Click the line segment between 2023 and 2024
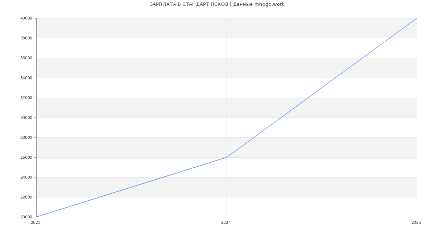Viewport: 435px width, 235px height. pos(132,187)
